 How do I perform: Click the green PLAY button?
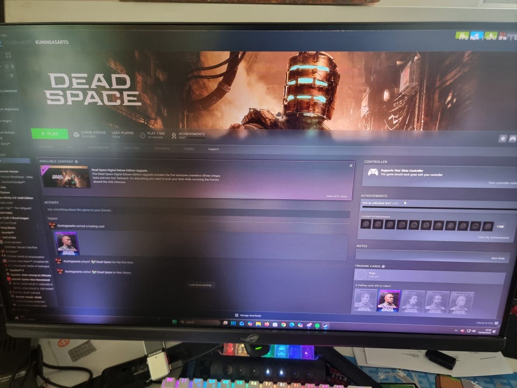[x=50, y=134]
